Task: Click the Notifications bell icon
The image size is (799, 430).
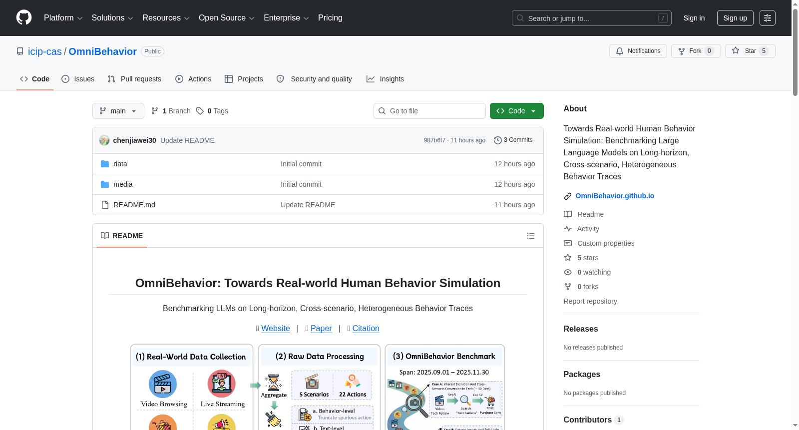Action: tap(620, 51)
